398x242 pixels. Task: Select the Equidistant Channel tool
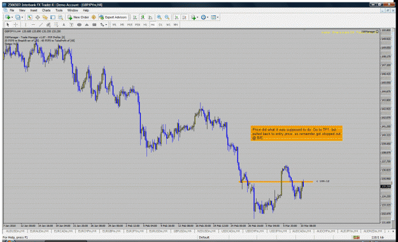(x=48, y=25)
